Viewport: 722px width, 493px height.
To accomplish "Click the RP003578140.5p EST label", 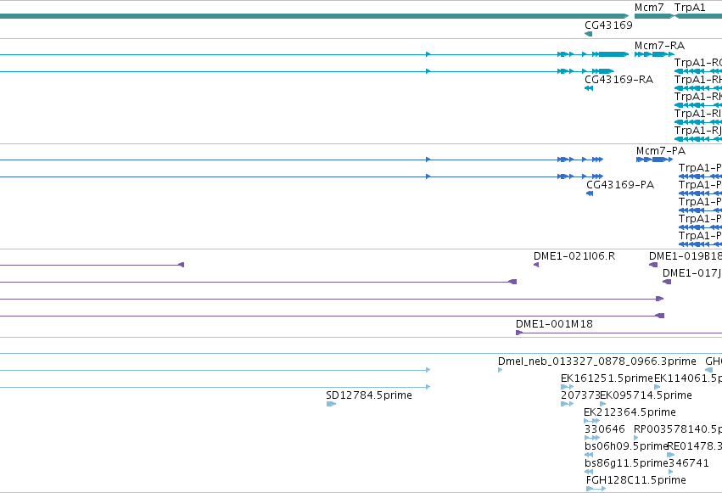I will pyautogui.click(x=677, y=429).
